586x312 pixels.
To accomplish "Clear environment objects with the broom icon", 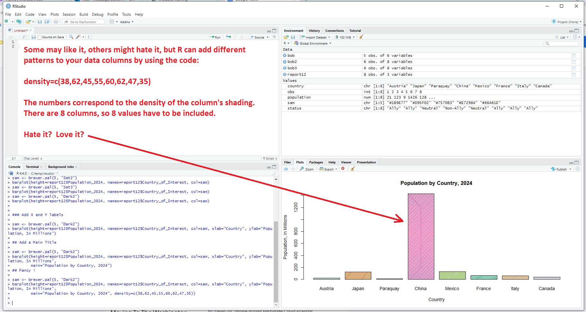I will tap(361, 37).
